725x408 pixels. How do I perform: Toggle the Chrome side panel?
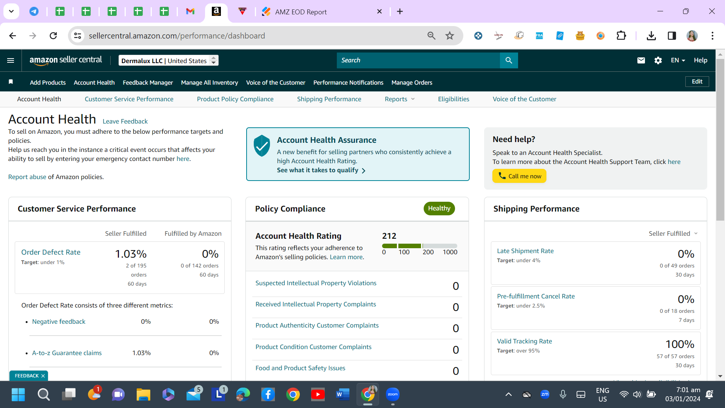coord(671,36)
